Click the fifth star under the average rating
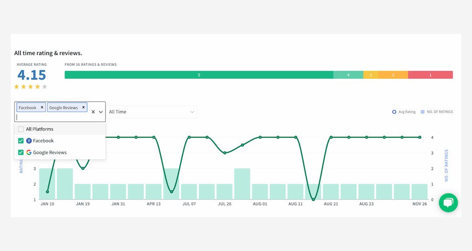Image resolution: width=472 pixels, height=251 pixels. [x=44, y=87]
